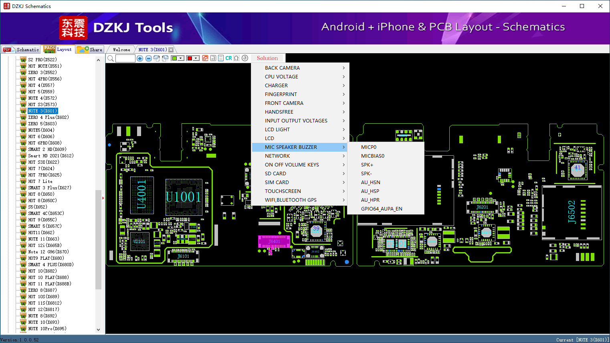Click the zoom out minus icon
Viewport: 610px width, 343px height.
pyautogui.click(x=149, y=58)
